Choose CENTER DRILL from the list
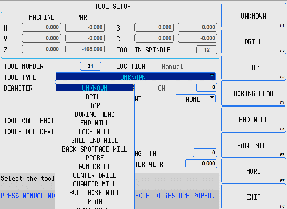 [x=95, y=175]
